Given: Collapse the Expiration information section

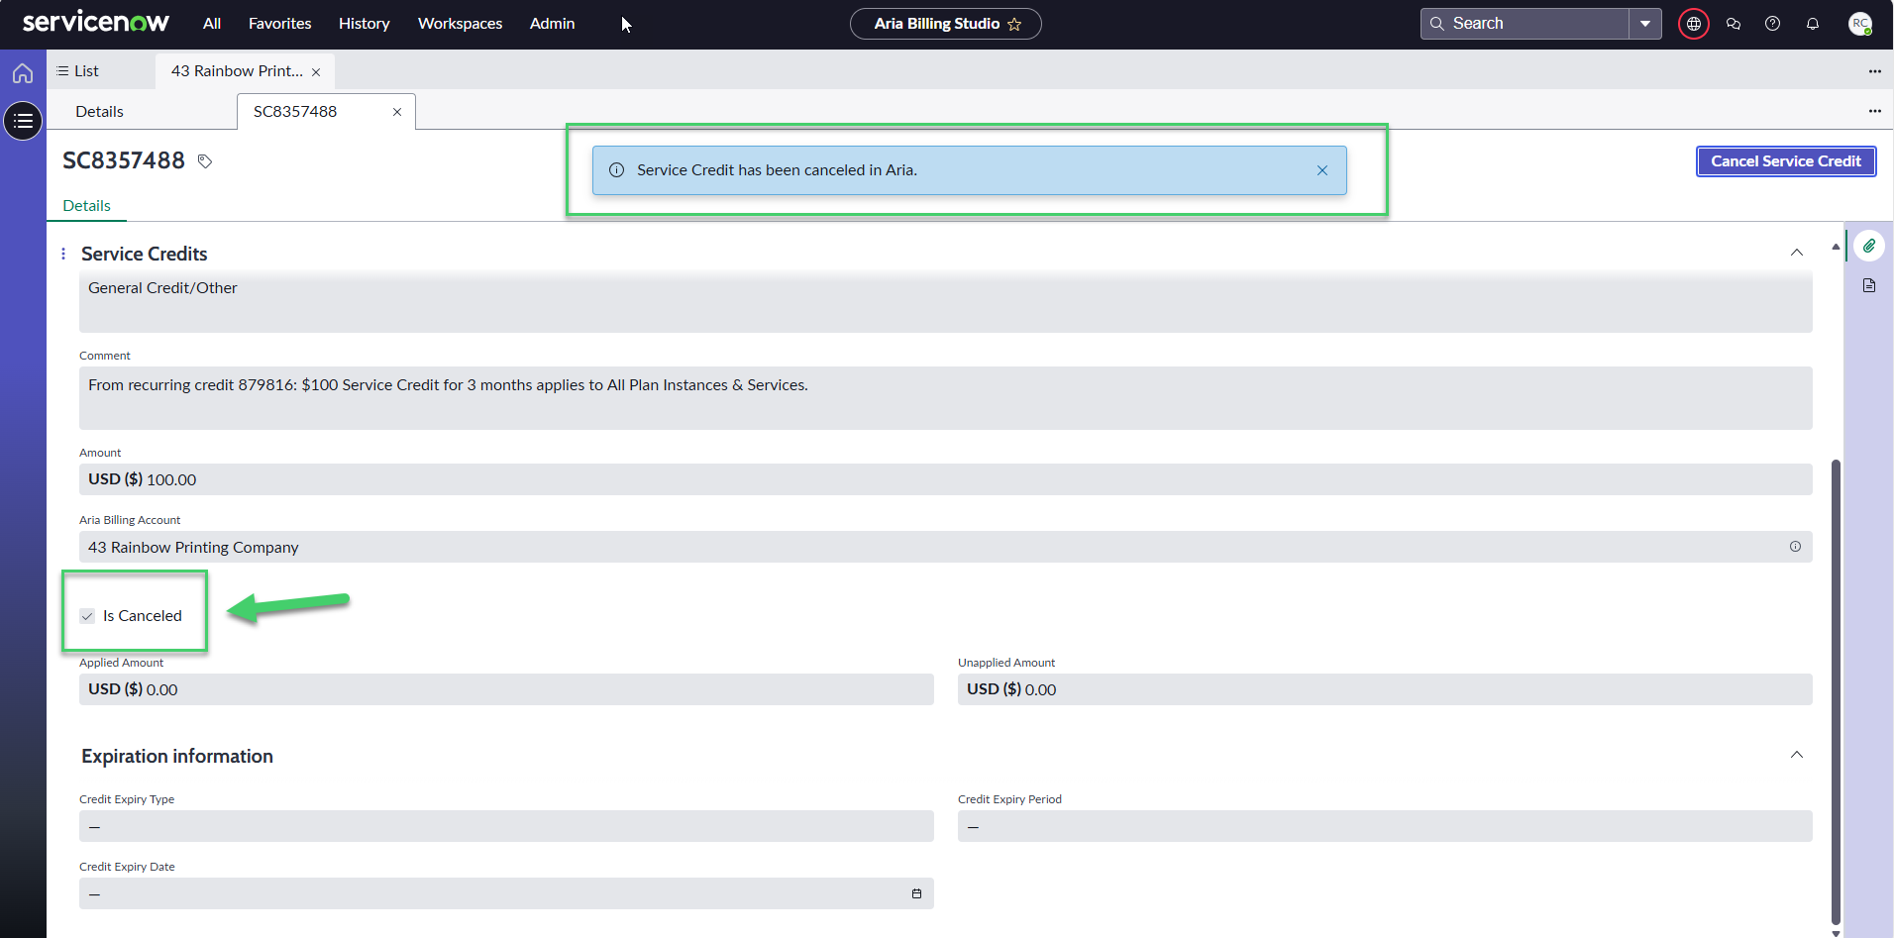Looking at the screenshot, I should click(x=1797, y=755).
